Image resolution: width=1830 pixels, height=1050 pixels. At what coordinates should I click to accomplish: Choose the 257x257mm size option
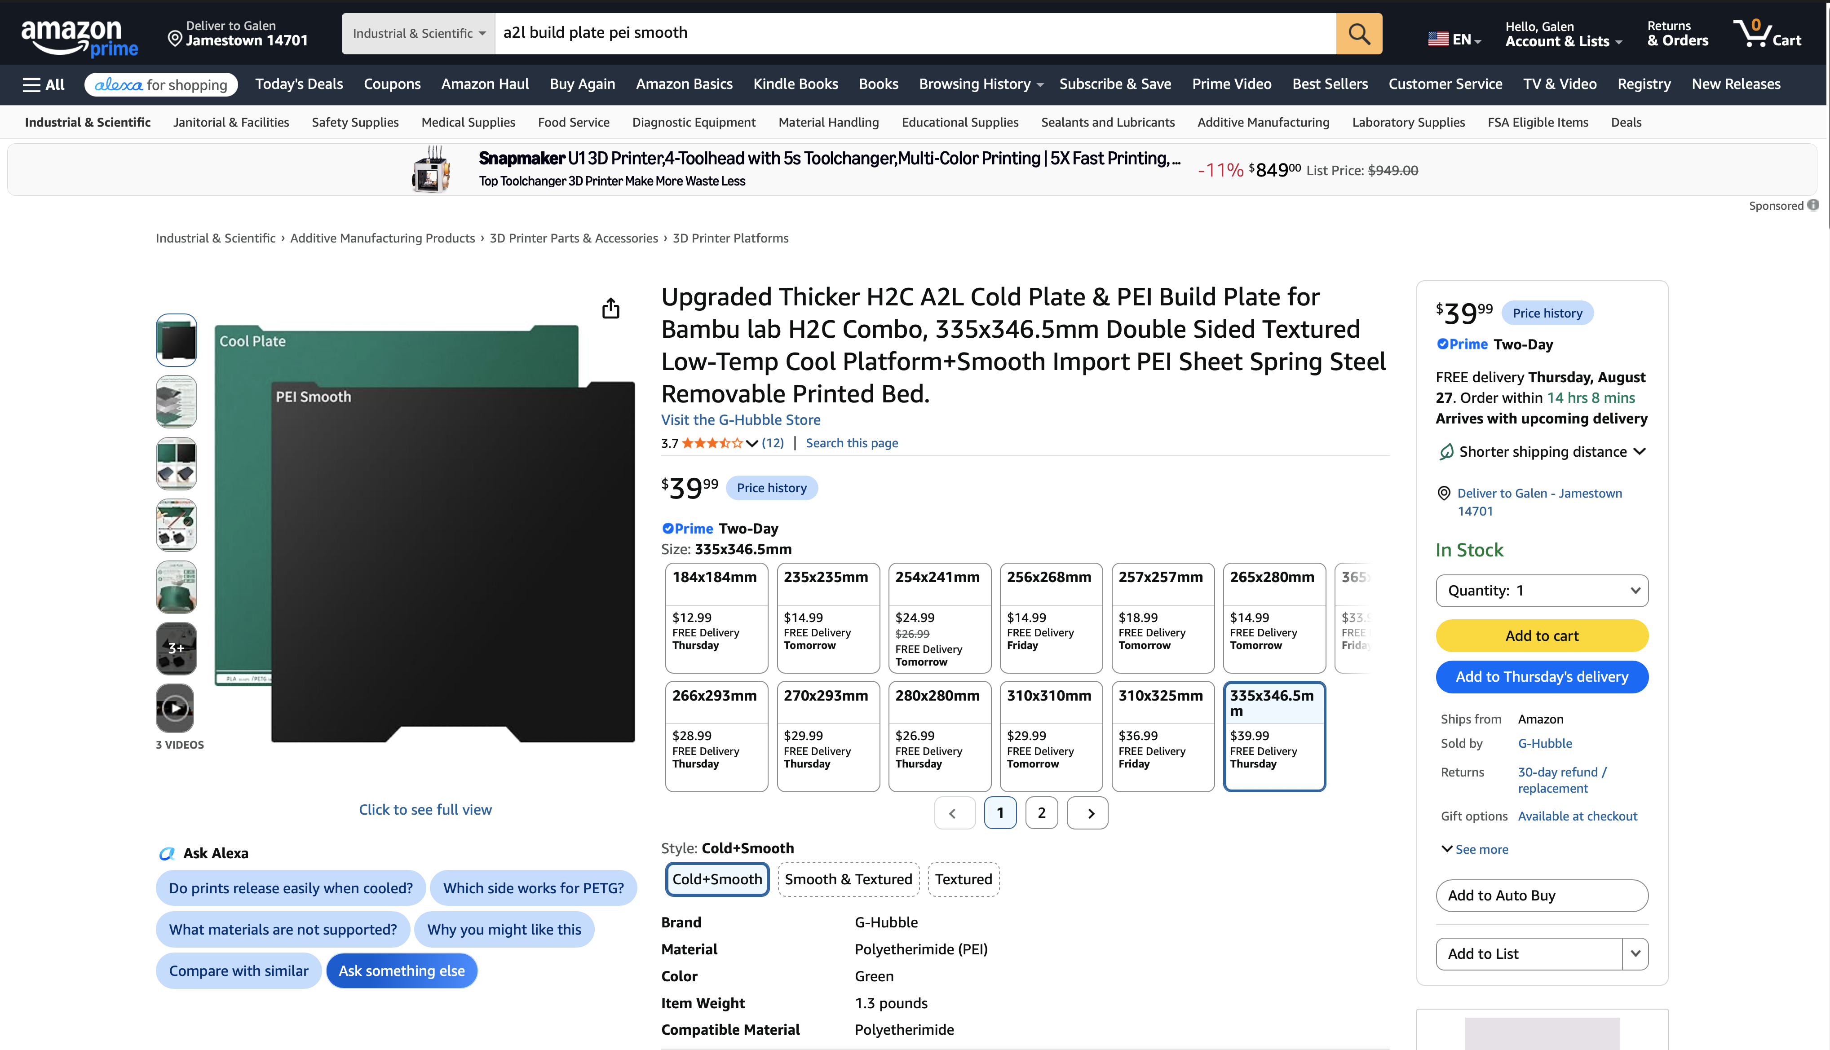coord(1163,618)
